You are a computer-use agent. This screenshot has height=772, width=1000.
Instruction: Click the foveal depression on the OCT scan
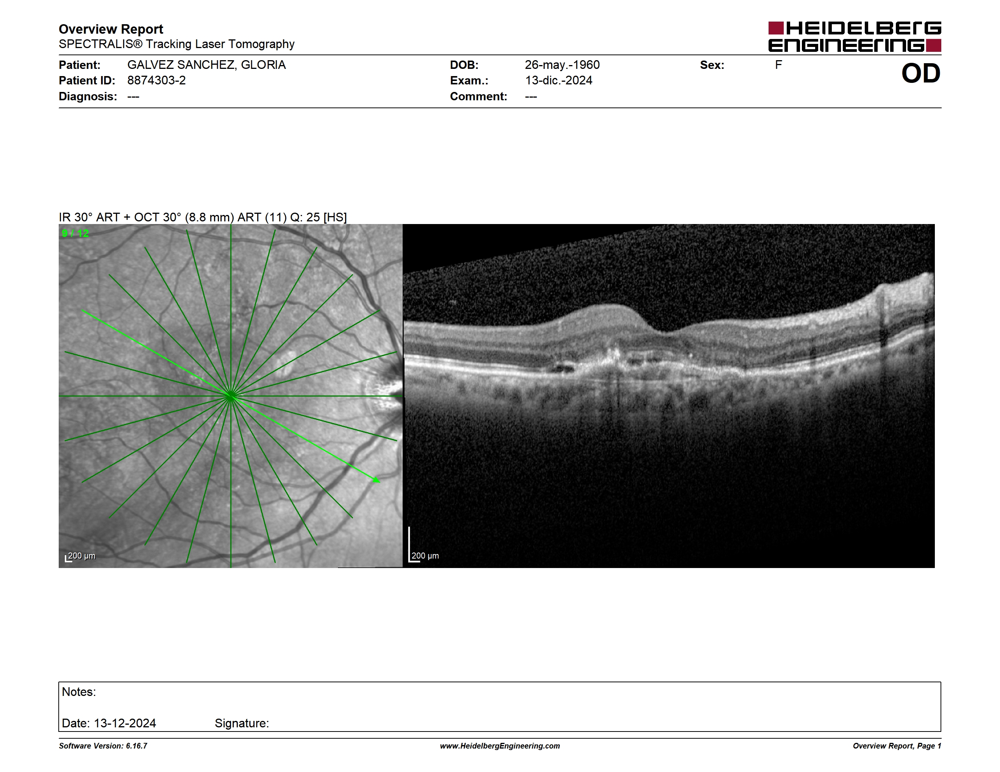(666, 330)
